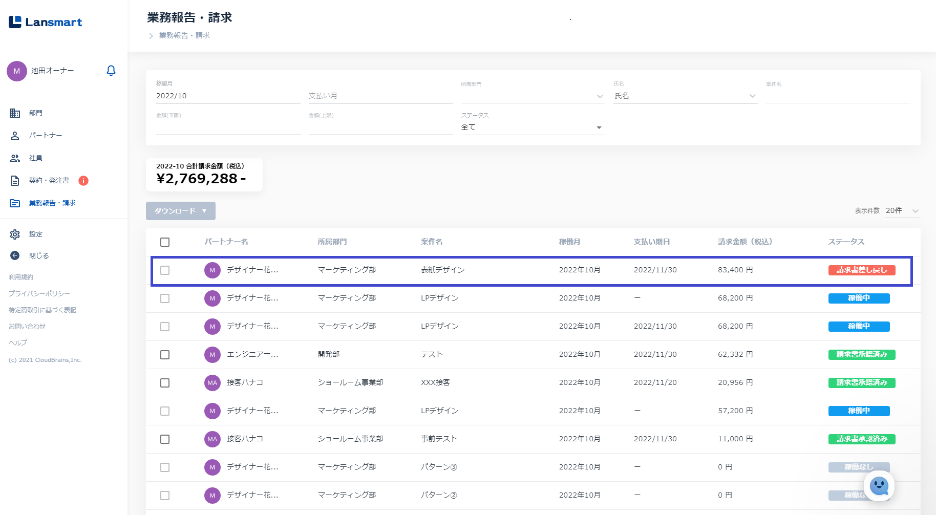The image size is (936, 515).
Task: Click the ダウンロード button
Action: (x=180, y=211)
